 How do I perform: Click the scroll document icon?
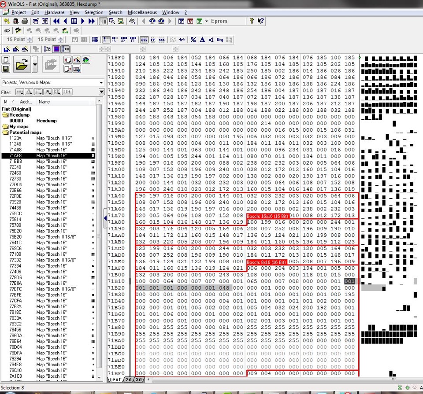(121, 21)
